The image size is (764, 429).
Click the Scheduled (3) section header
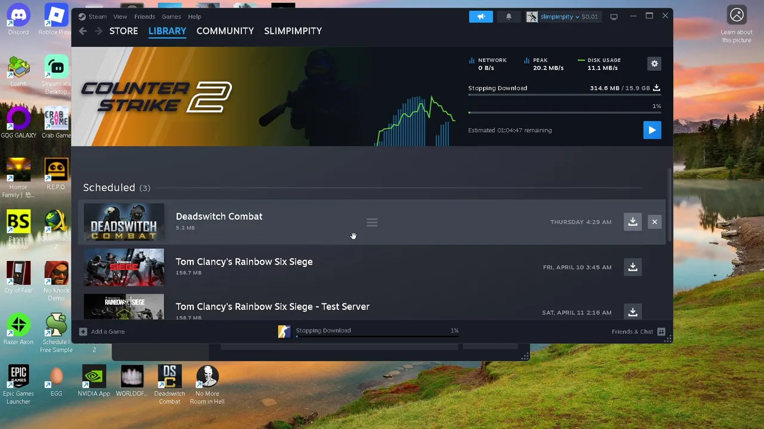pos(116,188)
